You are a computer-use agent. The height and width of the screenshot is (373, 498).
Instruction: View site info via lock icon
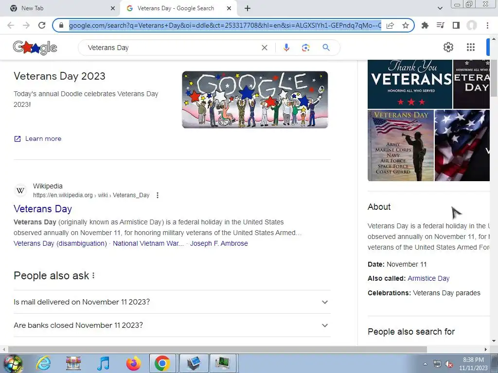61,25
